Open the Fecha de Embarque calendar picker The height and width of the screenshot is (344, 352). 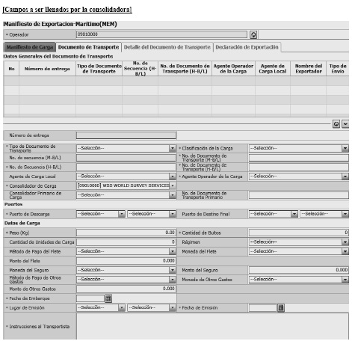[x=108, y=298]
